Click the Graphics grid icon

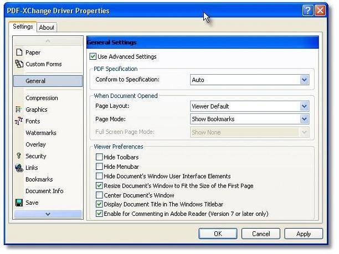click(x=18, y=110)
